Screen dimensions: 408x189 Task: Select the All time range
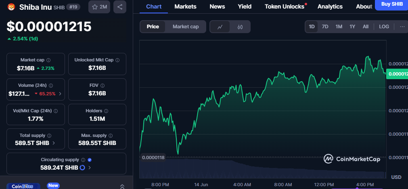coord(366,27)
